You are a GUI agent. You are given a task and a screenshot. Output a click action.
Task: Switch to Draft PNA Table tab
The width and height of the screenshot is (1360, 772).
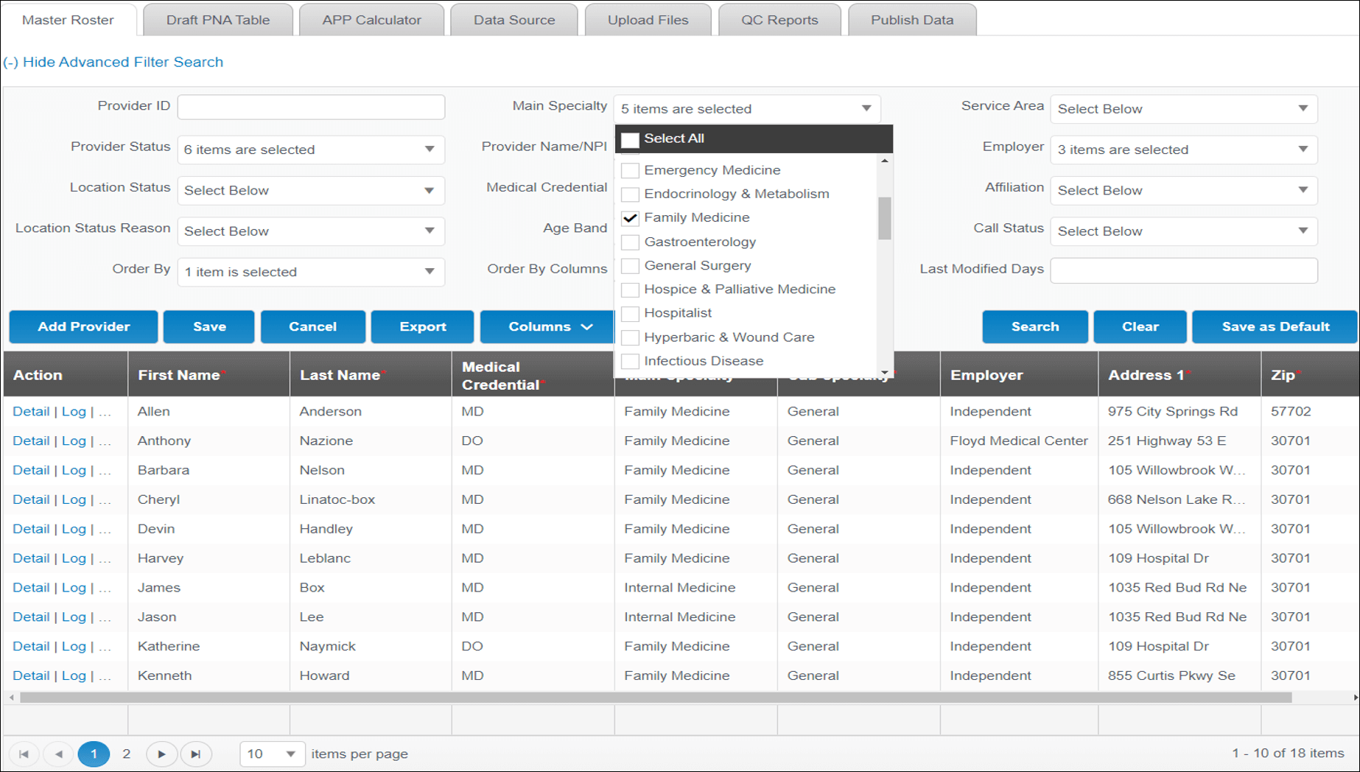(x=218, y=20)
